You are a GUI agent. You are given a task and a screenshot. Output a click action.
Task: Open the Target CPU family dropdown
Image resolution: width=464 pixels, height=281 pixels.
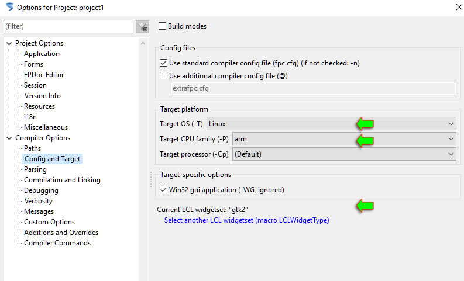click(x=344, y=139)
